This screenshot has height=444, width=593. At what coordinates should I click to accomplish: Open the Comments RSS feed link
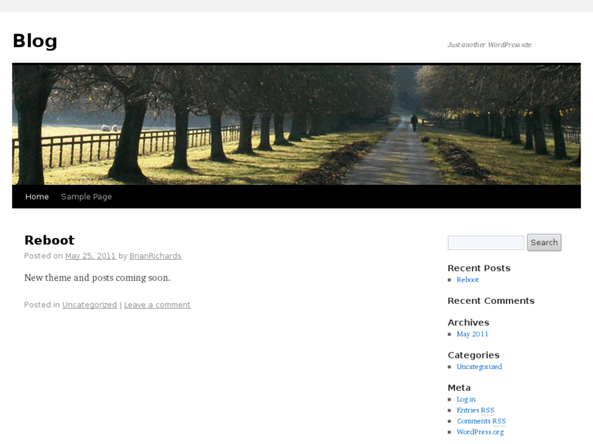[481, 421]
